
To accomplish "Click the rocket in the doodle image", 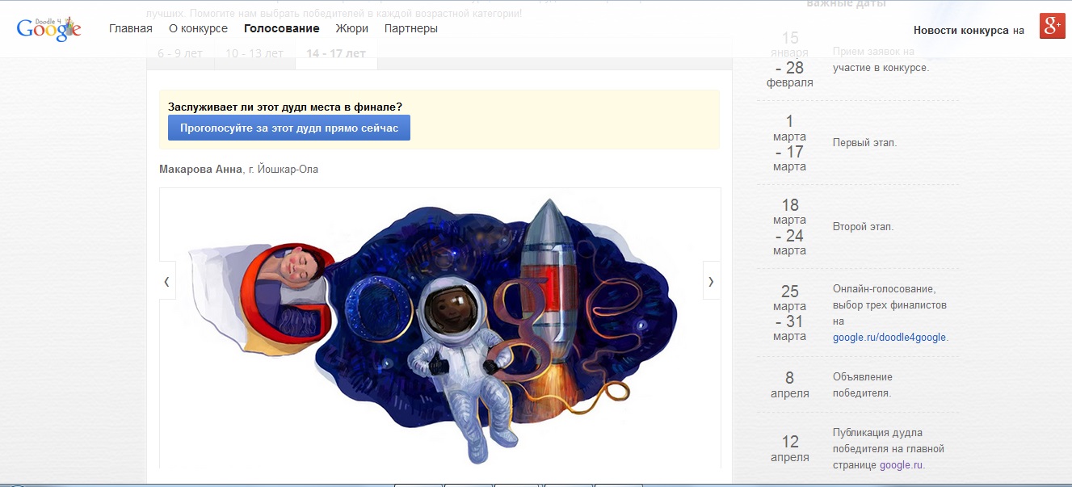I will (x=548, y=283).
